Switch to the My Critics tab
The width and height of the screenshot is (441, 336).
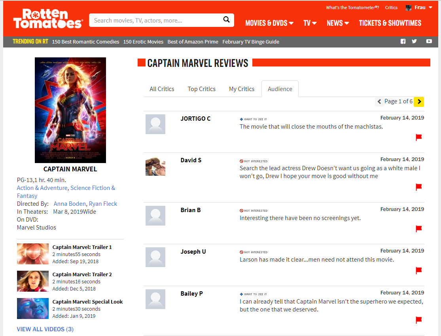pyautogui.click(x=242, y=89)
